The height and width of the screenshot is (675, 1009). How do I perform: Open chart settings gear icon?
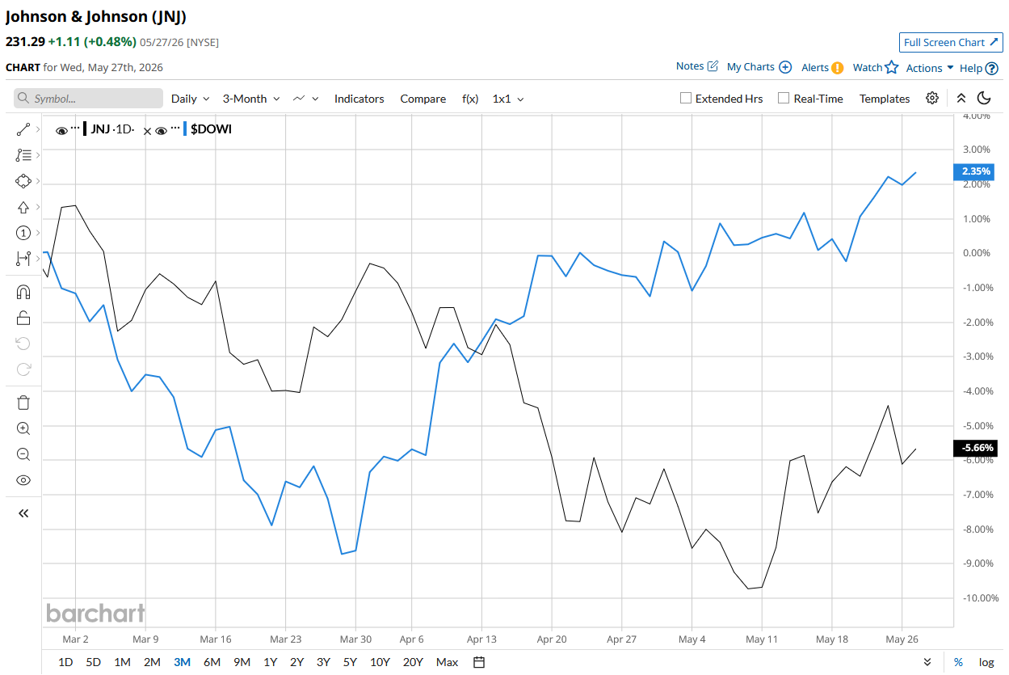click(932, 98)
